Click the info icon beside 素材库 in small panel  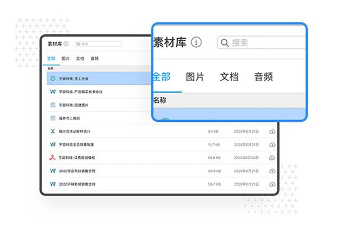pyautogui.click(x=66, y=43)
